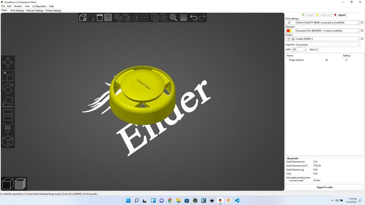Click the Paste icon in top toolbar
Screen dimensions: 365x205
coord(126,17)
